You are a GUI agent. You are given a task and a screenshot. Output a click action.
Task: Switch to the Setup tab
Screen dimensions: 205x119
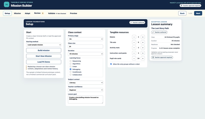[x=7, y=13]
